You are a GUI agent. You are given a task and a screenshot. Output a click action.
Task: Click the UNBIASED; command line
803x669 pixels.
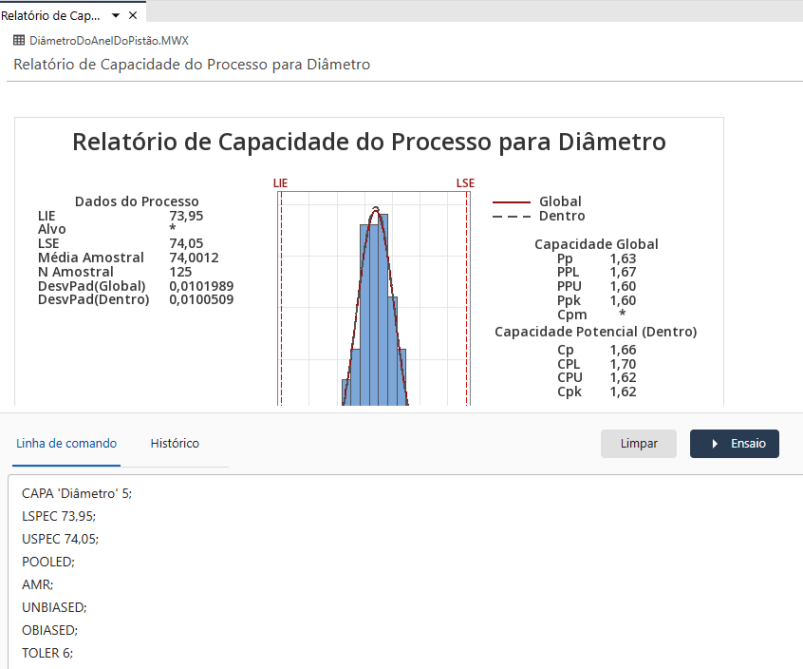(x=53, y=606)
